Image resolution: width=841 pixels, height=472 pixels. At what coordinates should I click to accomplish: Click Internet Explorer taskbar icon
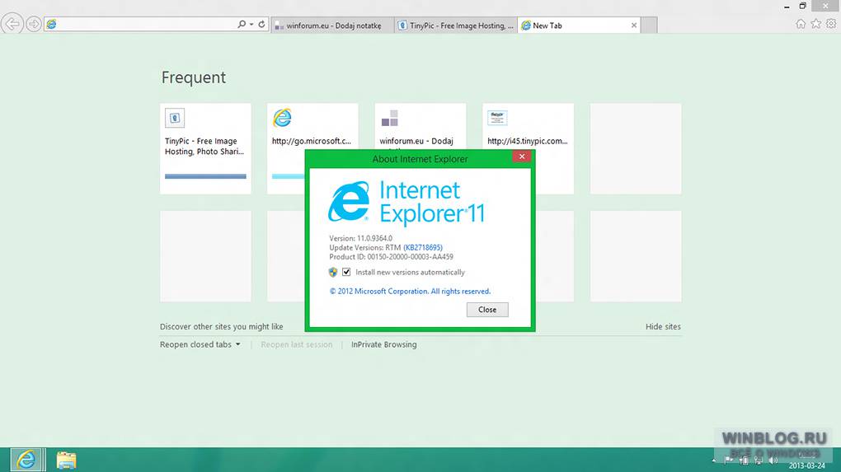[27, 460]
